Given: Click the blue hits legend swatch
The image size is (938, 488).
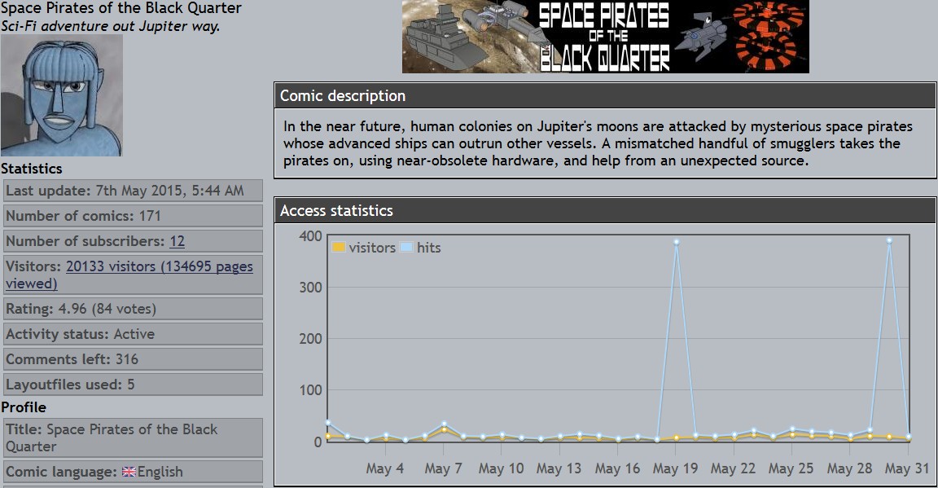Looking at the screenshot, I should [407, 248].
